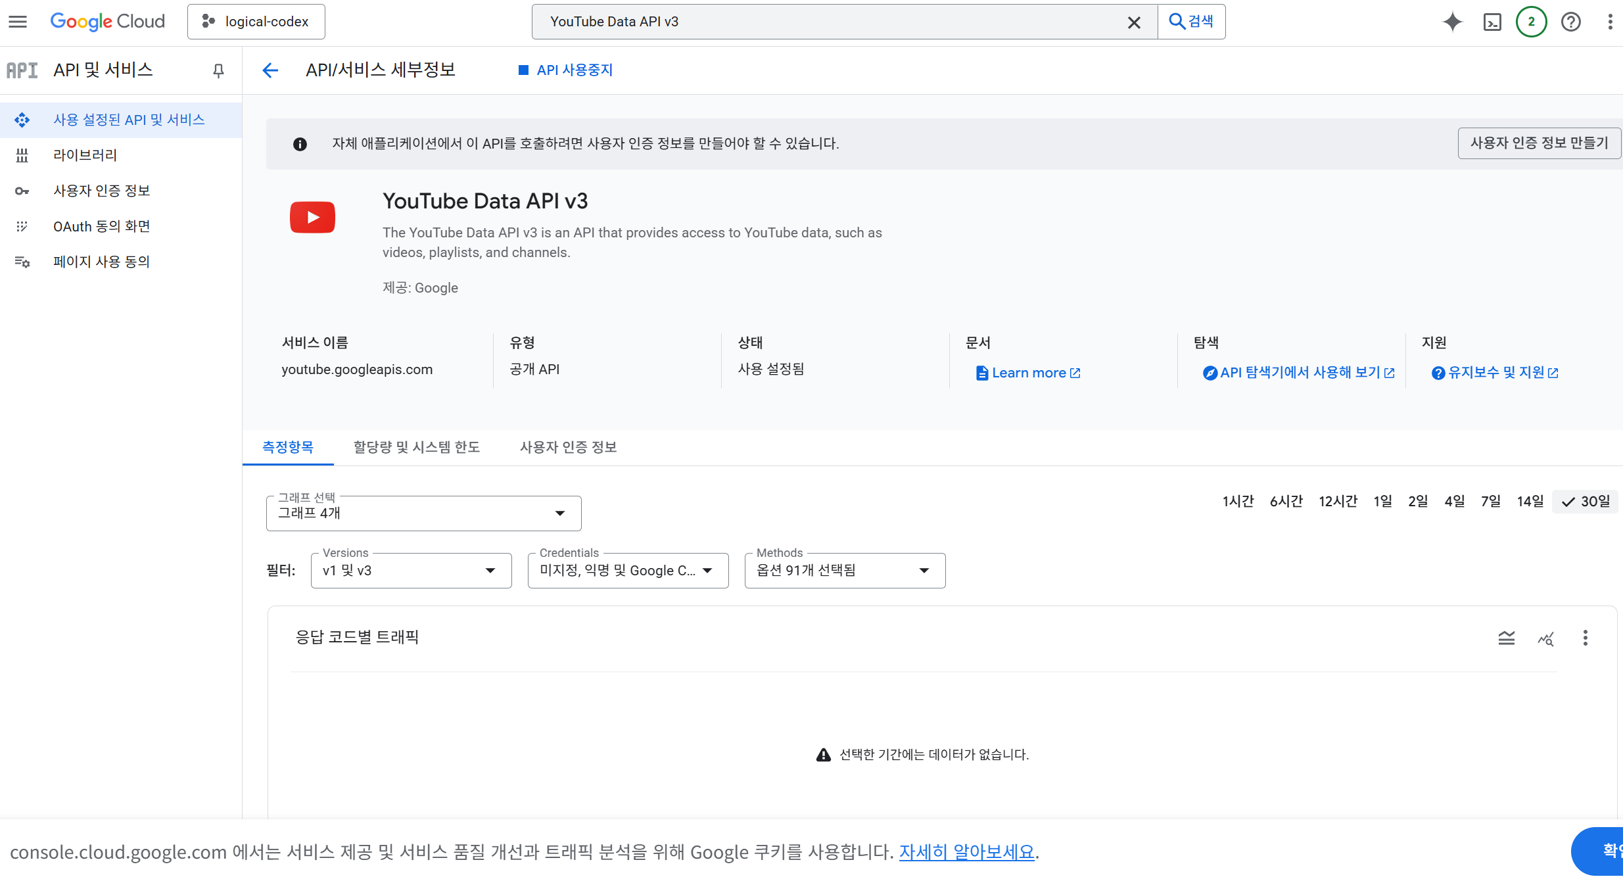This screenshot has height=883, width=1623.
Task: Activate Cloud Shell terminal icon
Action: pyautogui.click(x=1492, y=22)
